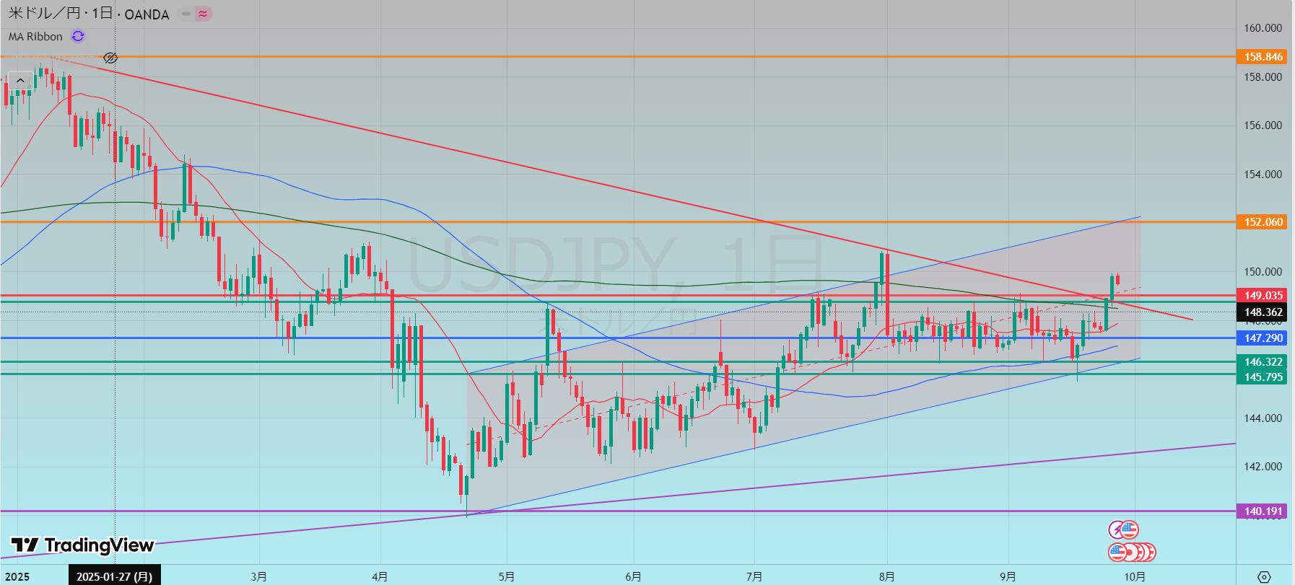Click the pink approximate-data status icon
The height and width of the screenshot is (585, 1295).
point(204,14)
